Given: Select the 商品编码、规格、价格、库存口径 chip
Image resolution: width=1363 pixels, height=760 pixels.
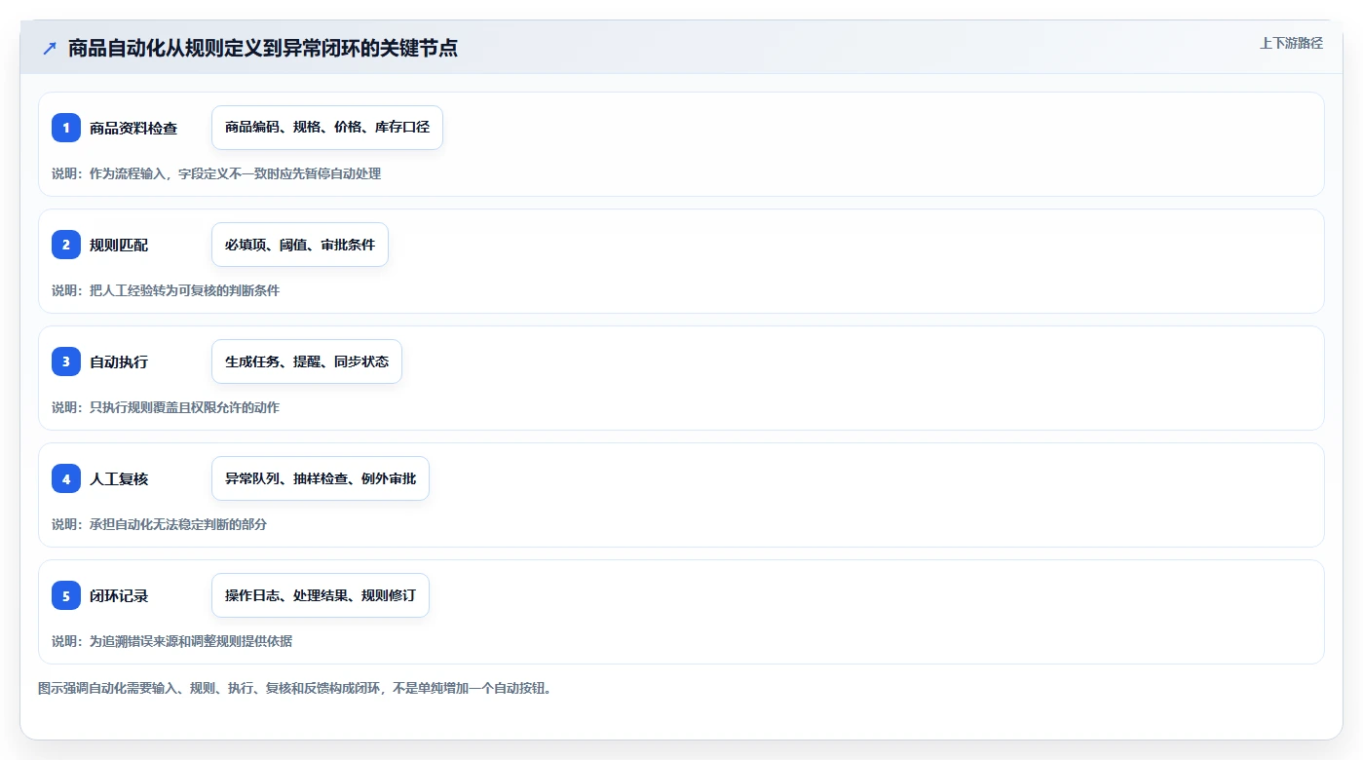Looking at the screenshot, I should pos(327,128).
